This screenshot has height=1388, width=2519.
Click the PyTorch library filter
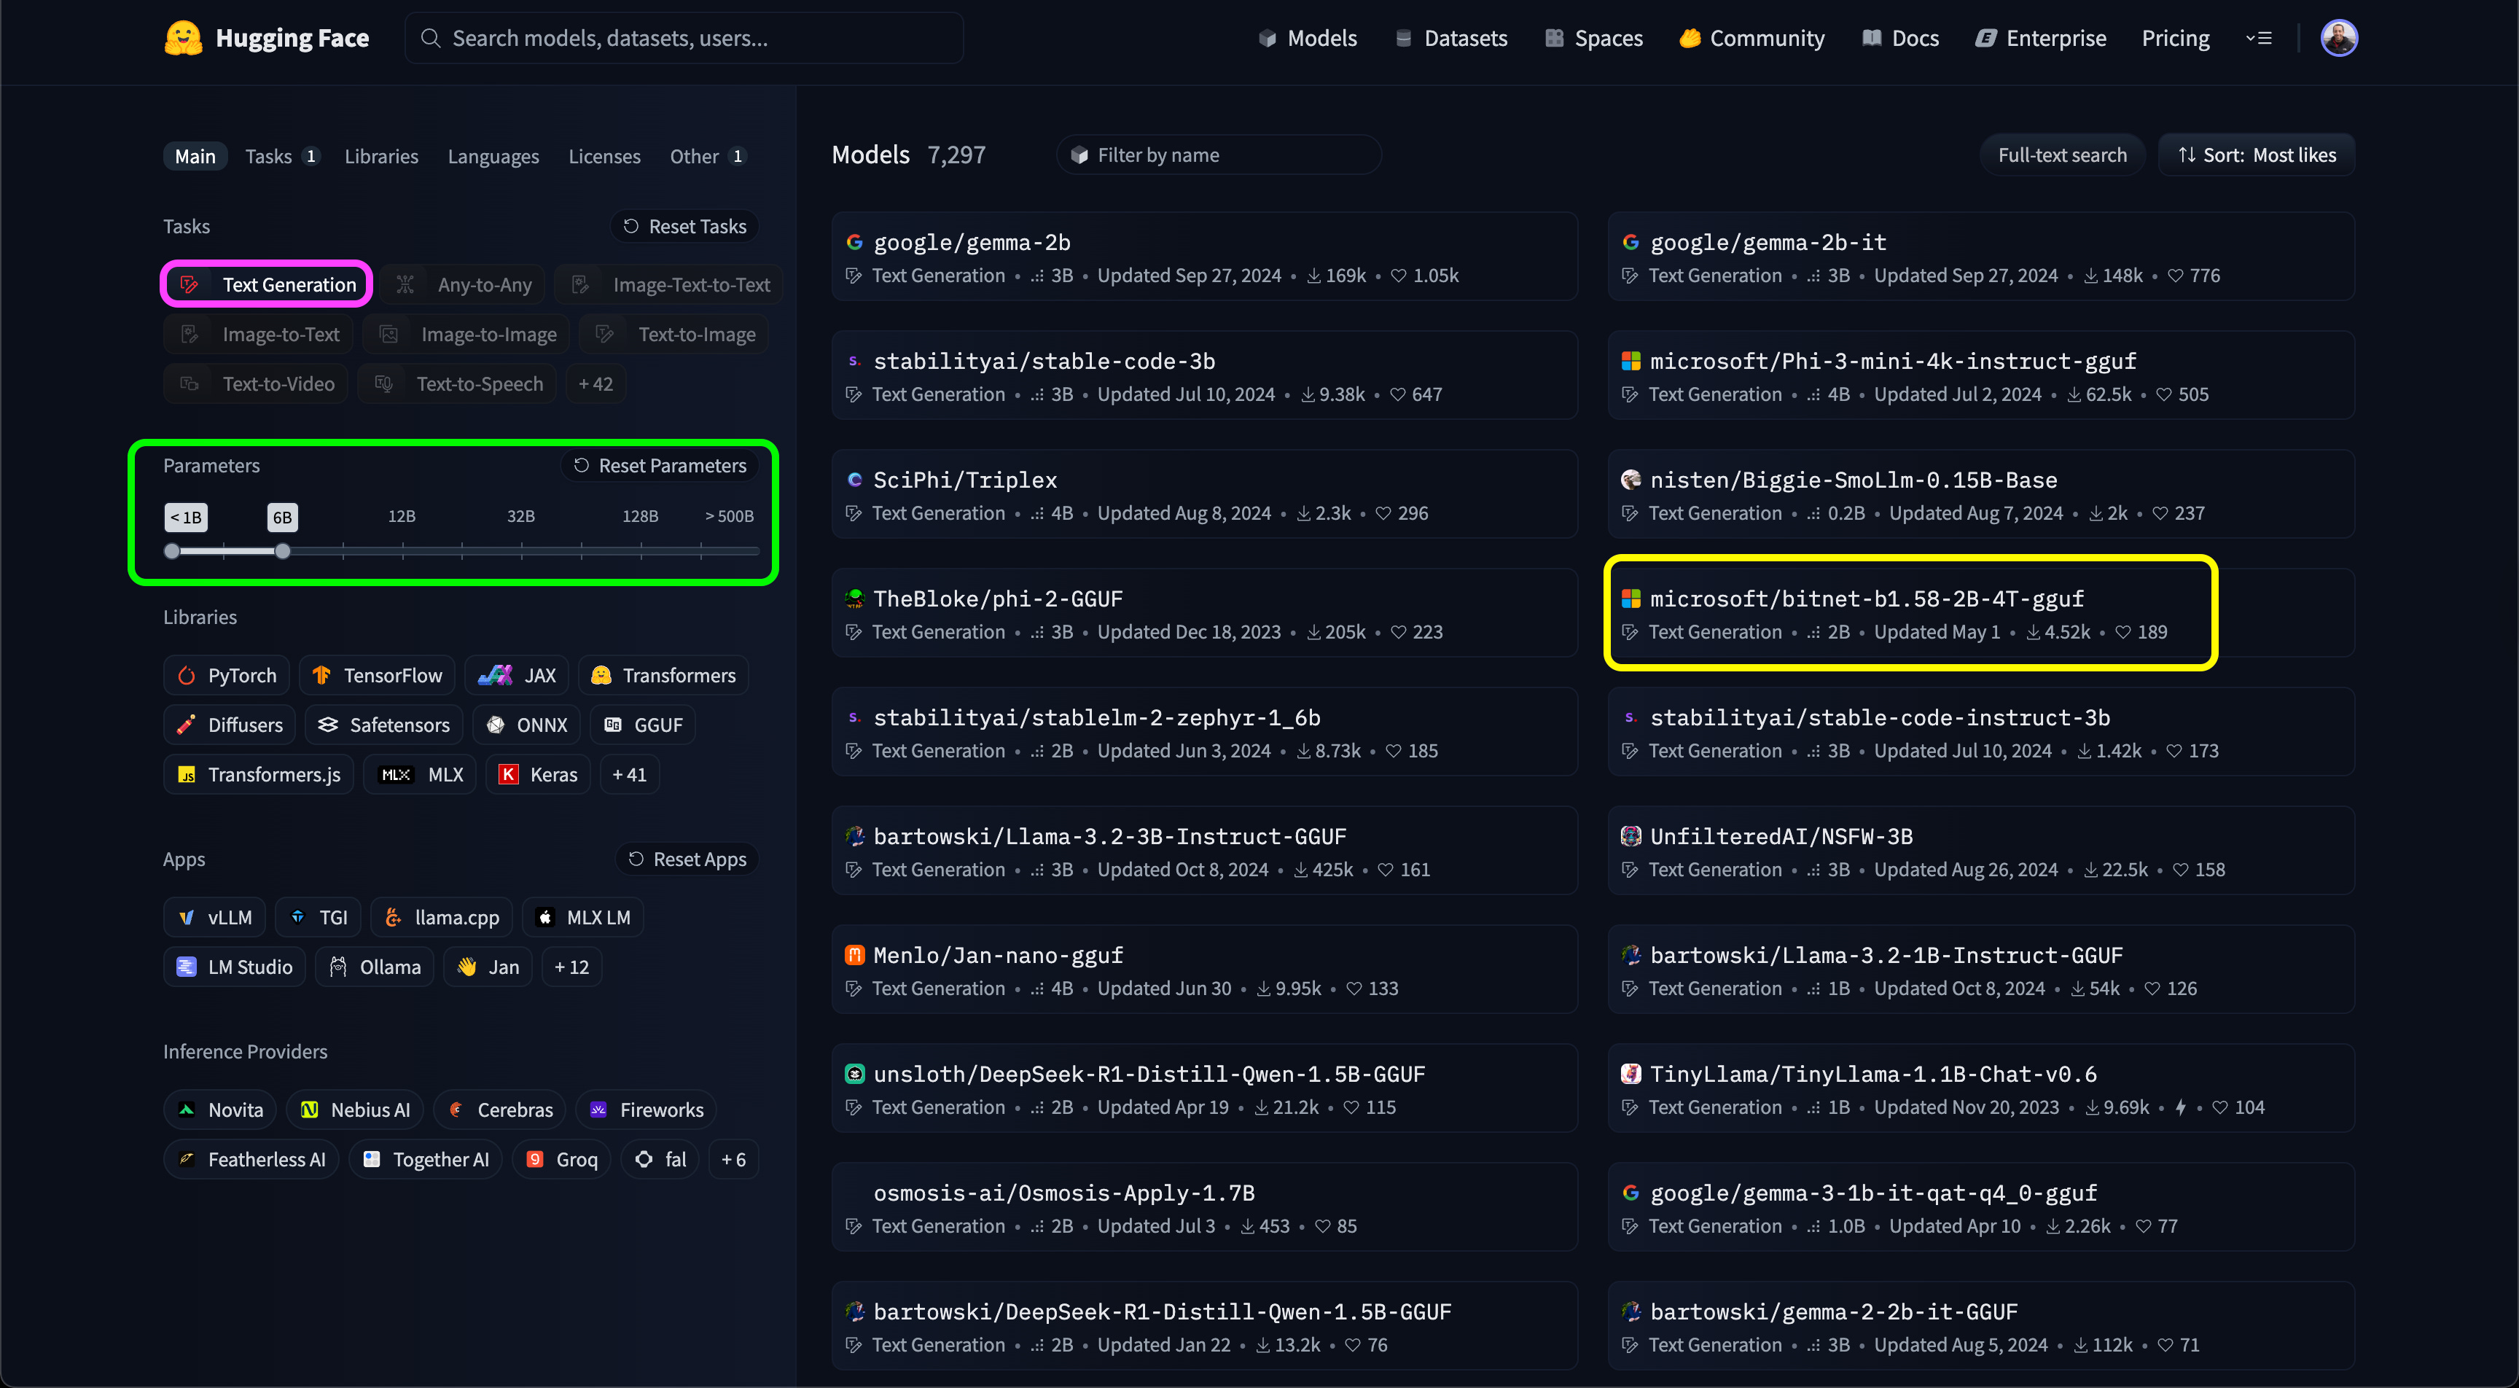pos(227,675)
